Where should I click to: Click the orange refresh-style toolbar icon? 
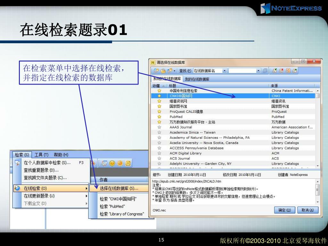(x=288, y=71)
